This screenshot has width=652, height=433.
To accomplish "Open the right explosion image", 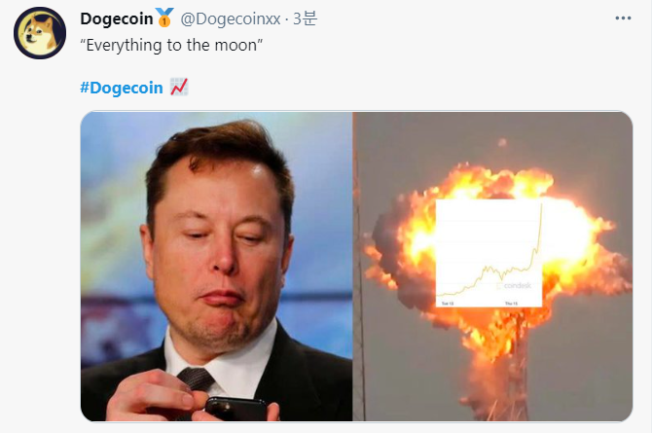I will point(492,267).
